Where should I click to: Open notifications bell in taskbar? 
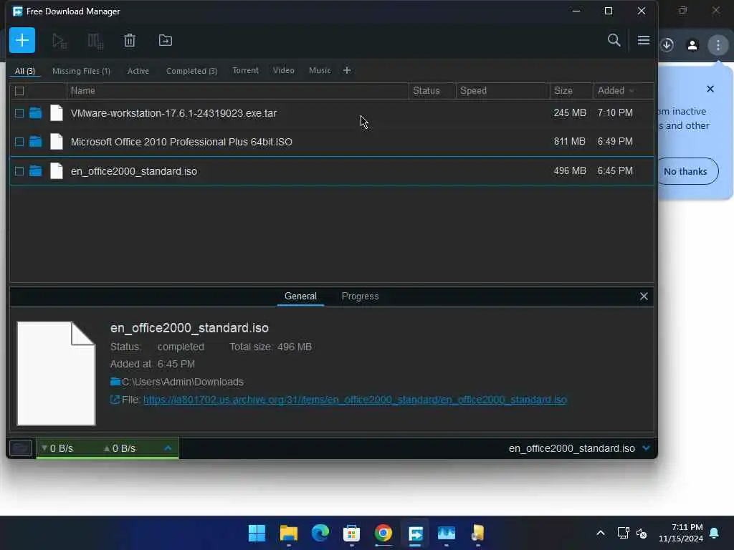click(x=715, y=533)
